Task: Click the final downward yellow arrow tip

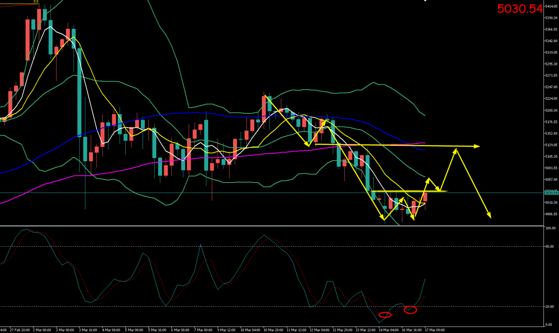Action: coord(489,217)
